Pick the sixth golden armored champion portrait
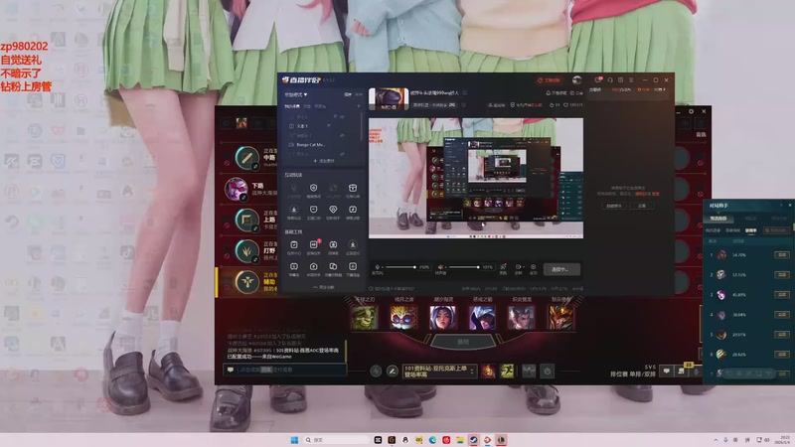 pyautogui.click(x=560, y=318)
